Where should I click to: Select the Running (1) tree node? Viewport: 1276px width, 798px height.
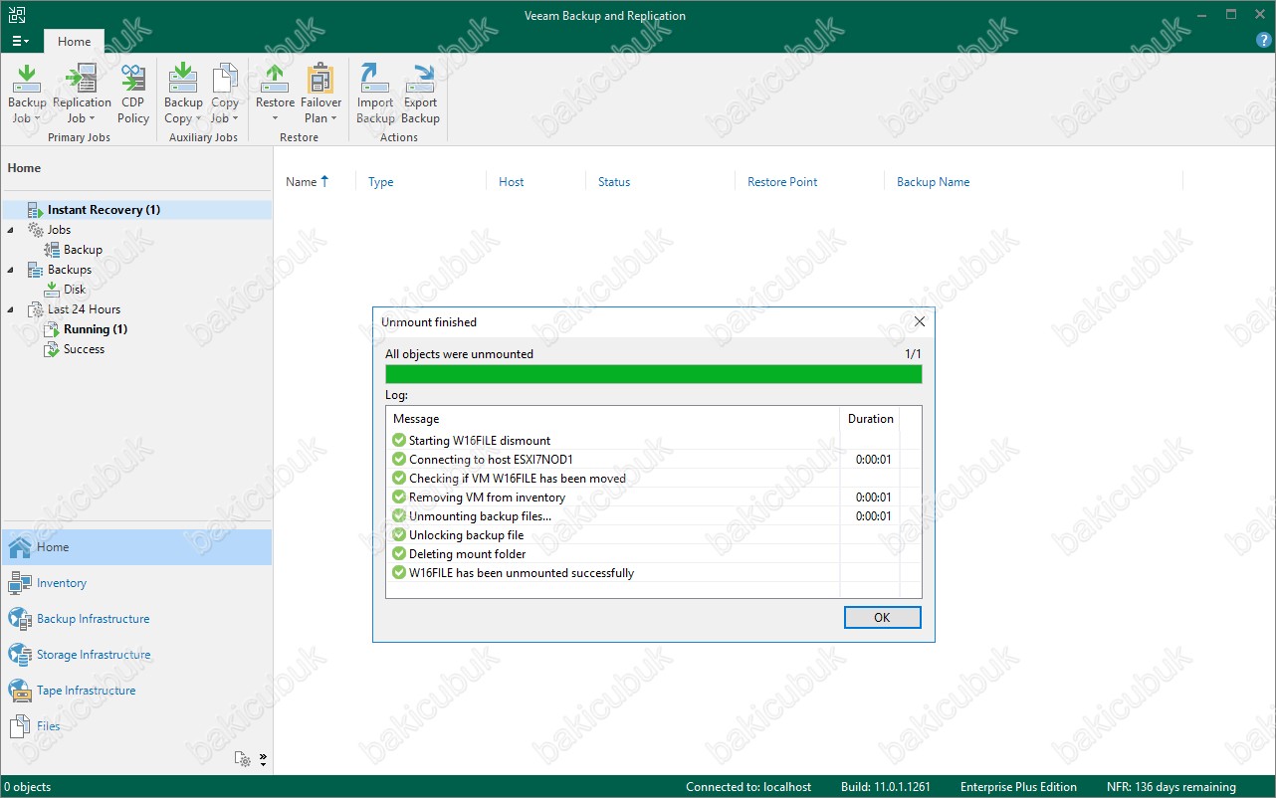[x=96, y=329]
